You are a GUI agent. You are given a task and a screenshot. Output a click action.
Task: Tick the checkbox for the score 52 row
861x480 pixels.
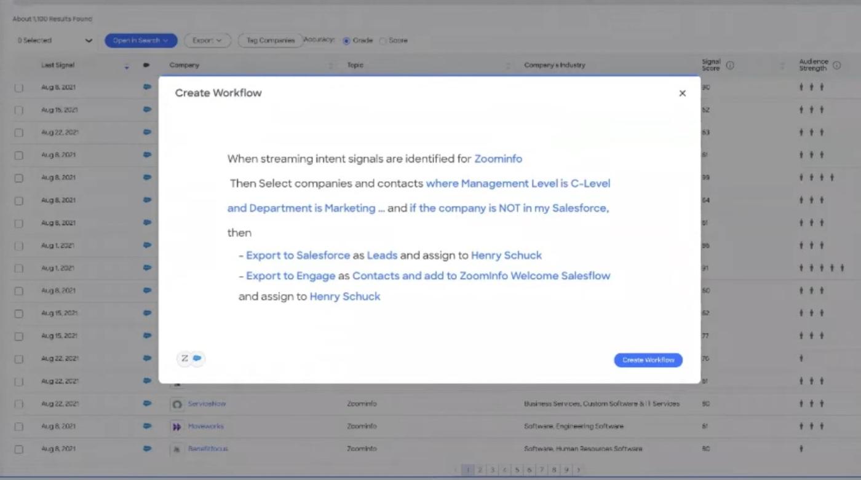click(19, 110)
